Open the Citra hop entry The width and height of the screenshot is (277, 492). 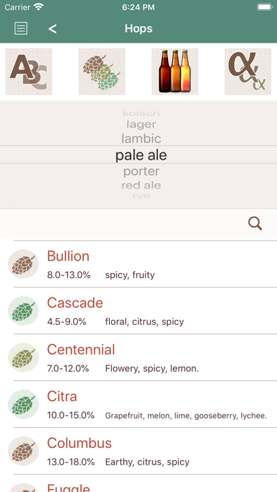pyautogui.click(x=138, y=404)
